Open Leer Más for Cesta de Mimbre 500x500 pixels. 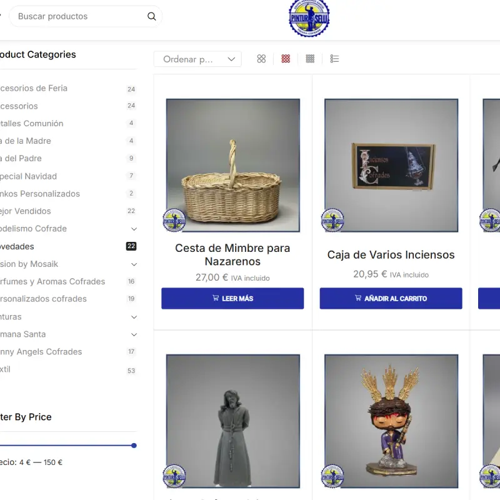(232, 298)
